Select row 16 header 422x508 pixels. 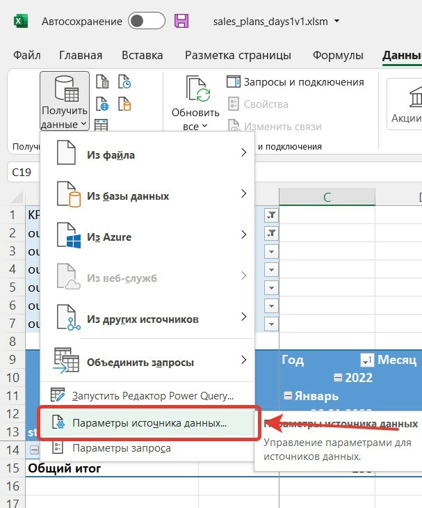13,486
